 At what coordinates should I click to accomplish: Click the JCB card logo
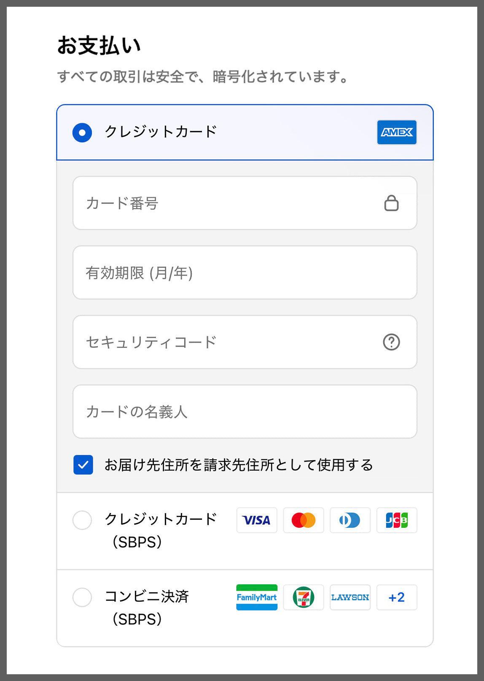tap(397, 520)
